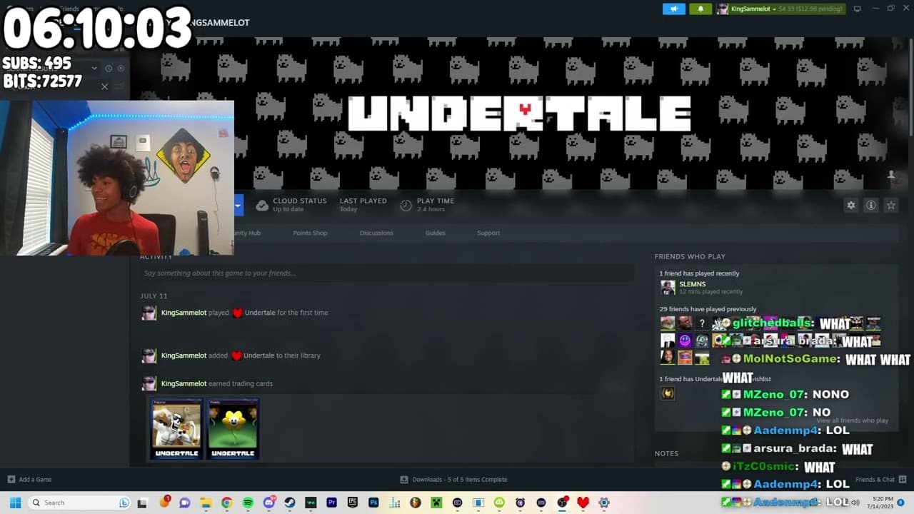Screen dimensions: 914x514
Task: Toggle Steam Big Picture mode icon
Action: [858, 9]
